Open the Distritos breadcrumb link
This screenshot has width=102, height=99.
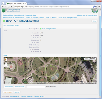42,18
